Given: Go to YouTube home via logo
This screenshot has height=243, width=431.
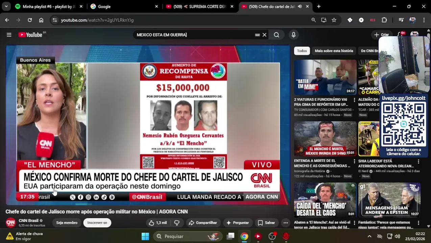Looking at the screenshot, I should click(30, 35).
